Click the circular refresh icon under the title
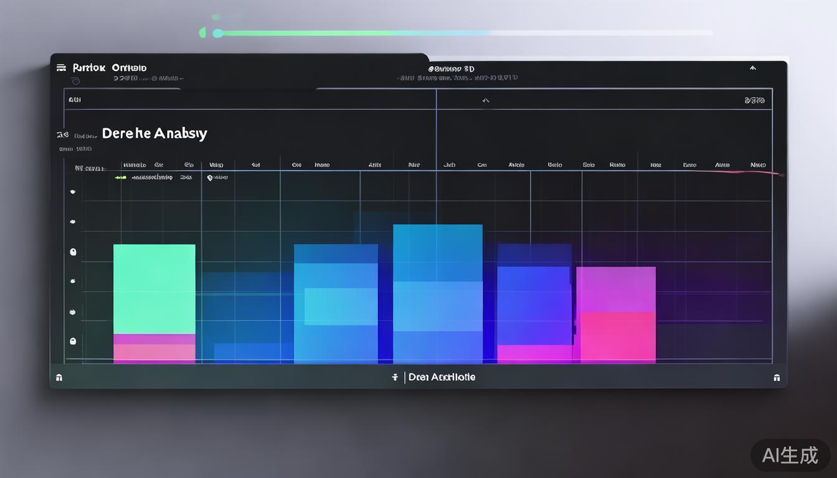This screenshot has height=478, width=837. coord(77,80)
